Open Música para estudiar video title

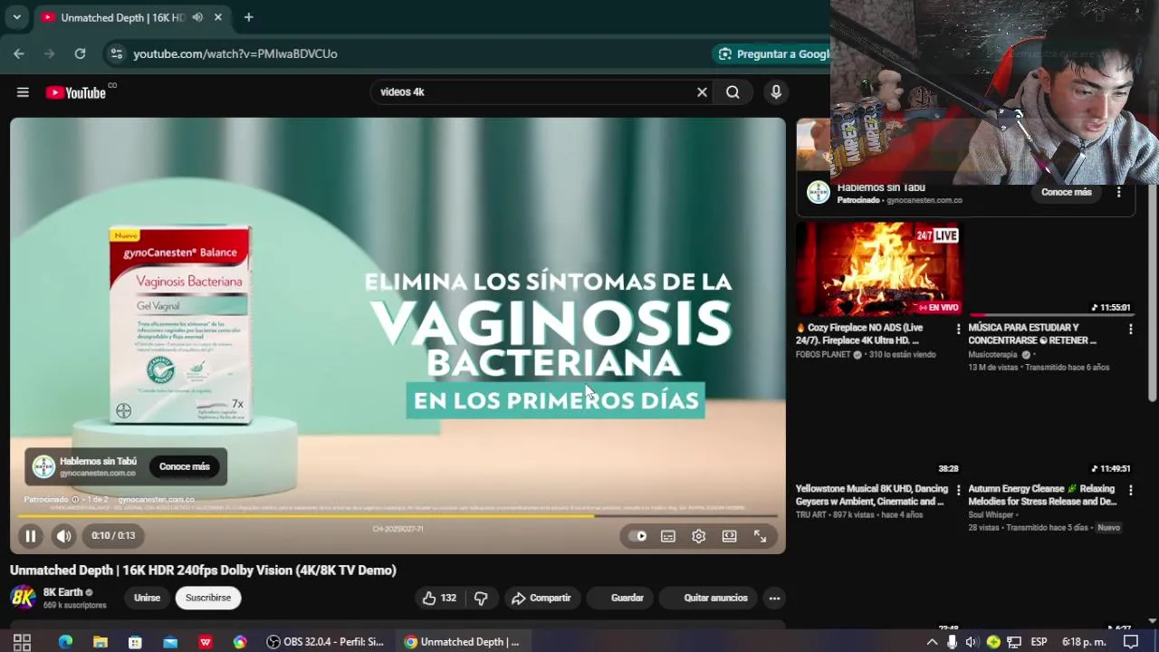click(x=1032, y=334)
